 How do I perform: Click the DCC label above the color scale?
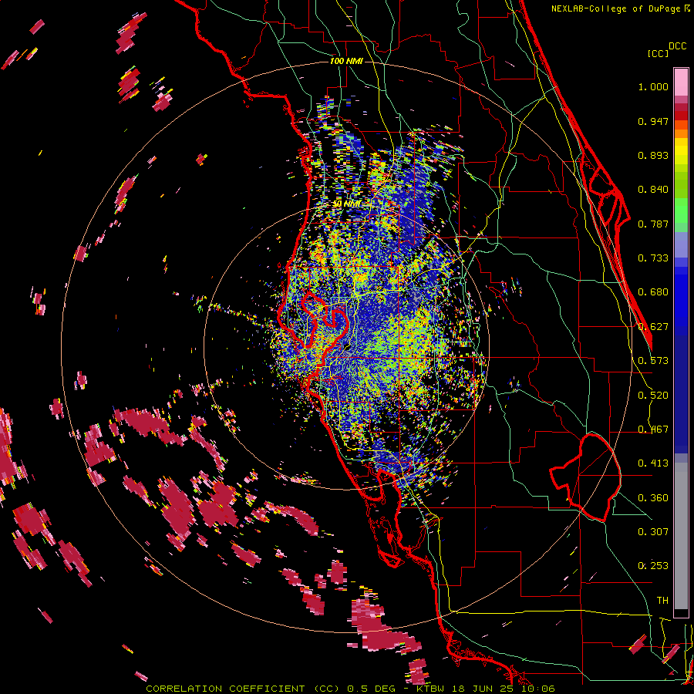[x=677, y=46]
